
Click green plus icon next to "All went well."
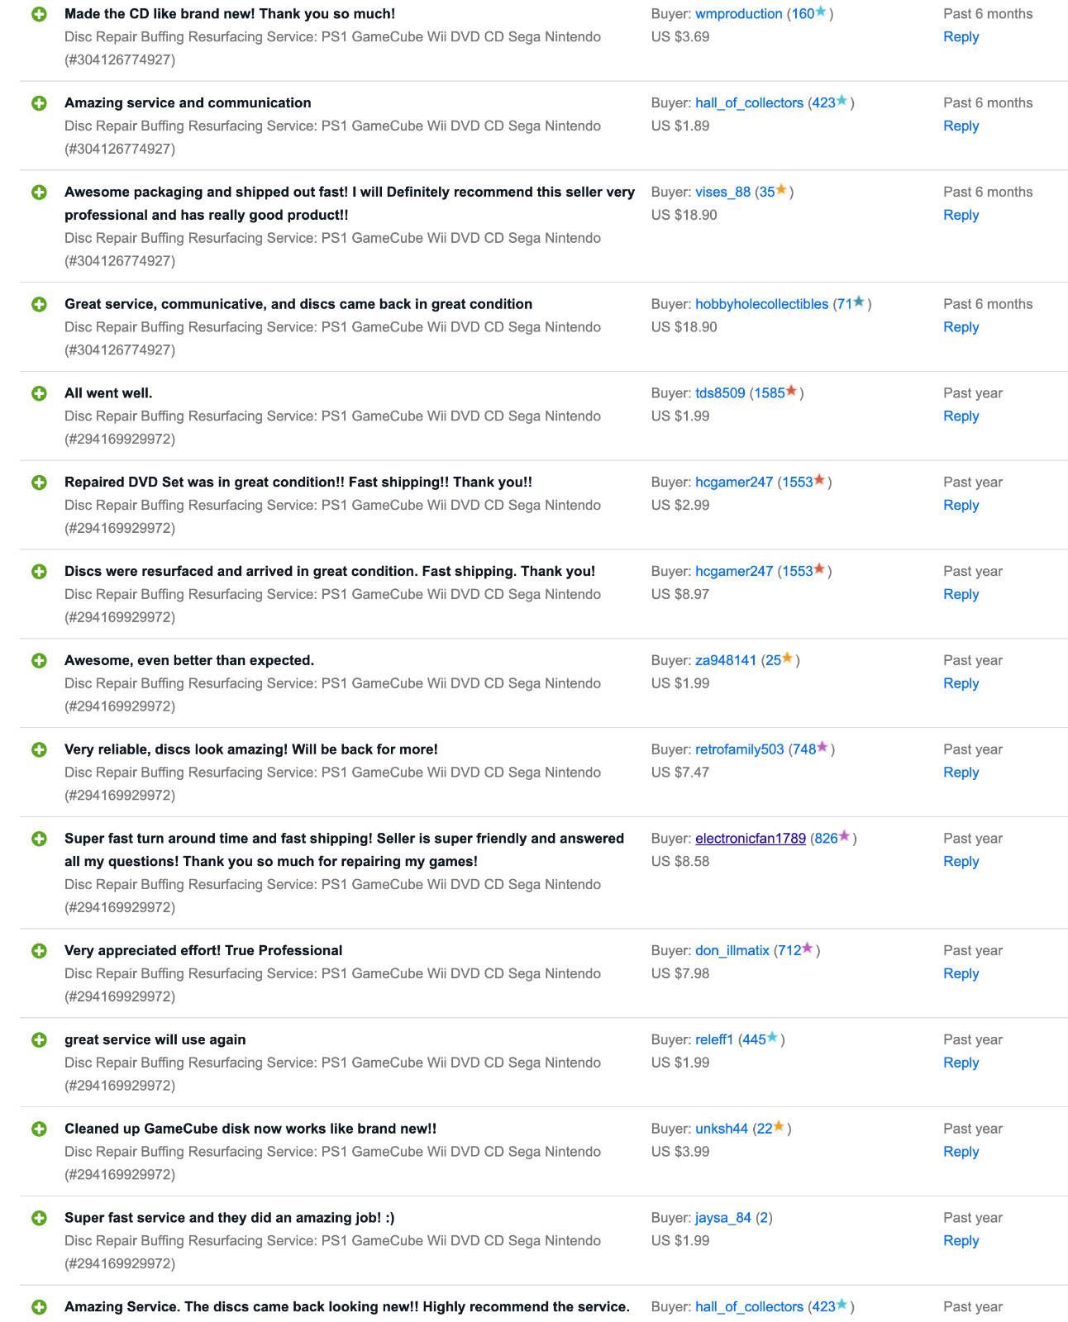pos(39,393)
